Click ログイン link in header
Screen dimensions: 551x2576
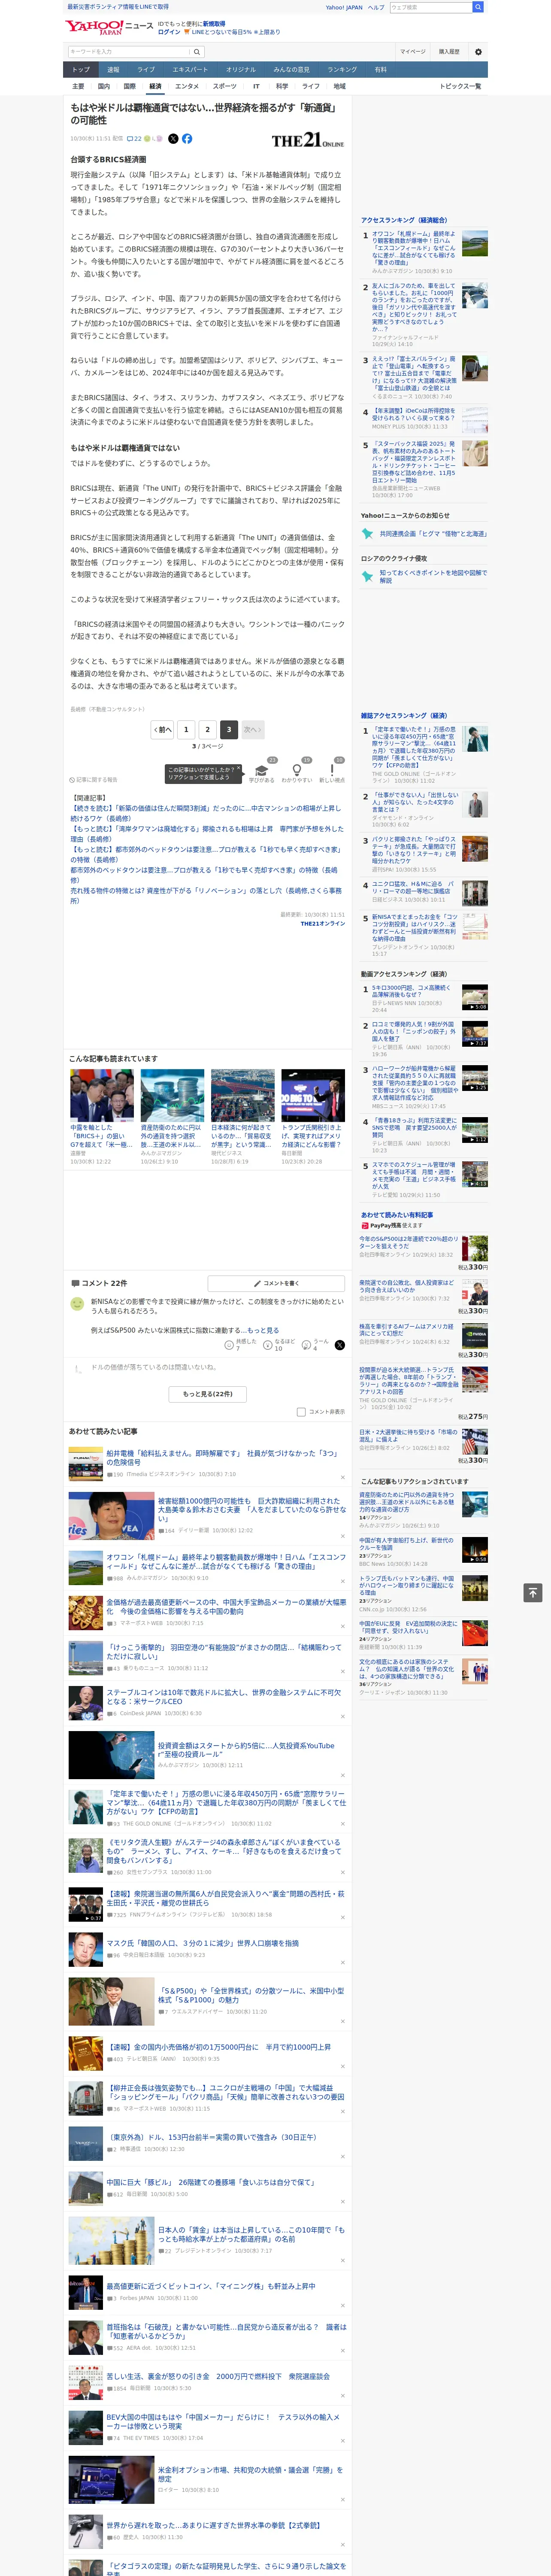tap(169, 32)
